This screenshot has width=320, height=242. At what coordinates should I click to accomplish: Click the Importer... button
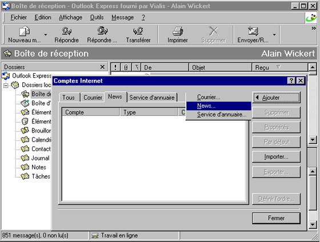(x=276, y=157)
